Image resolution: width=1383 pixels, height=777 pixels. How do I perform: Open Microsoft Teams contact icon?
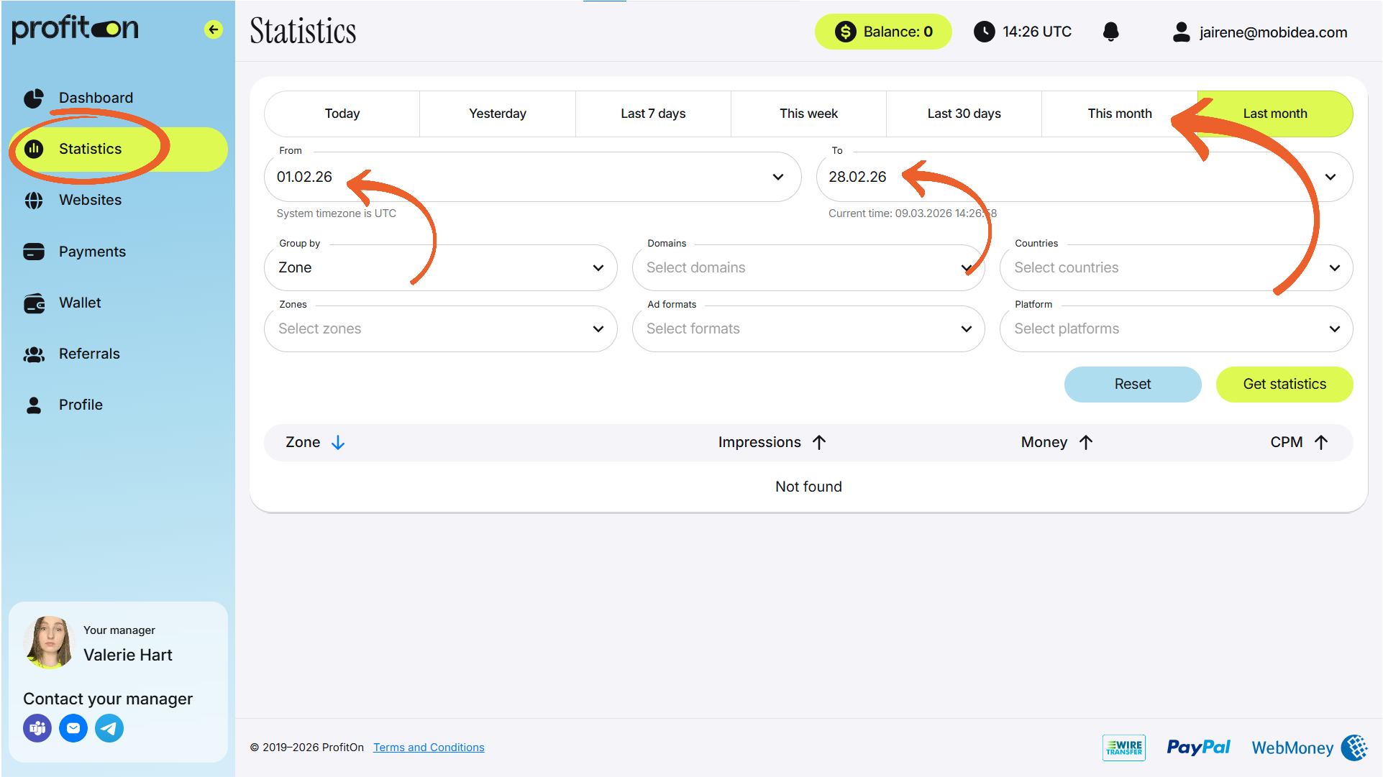[x=37, y=728]
